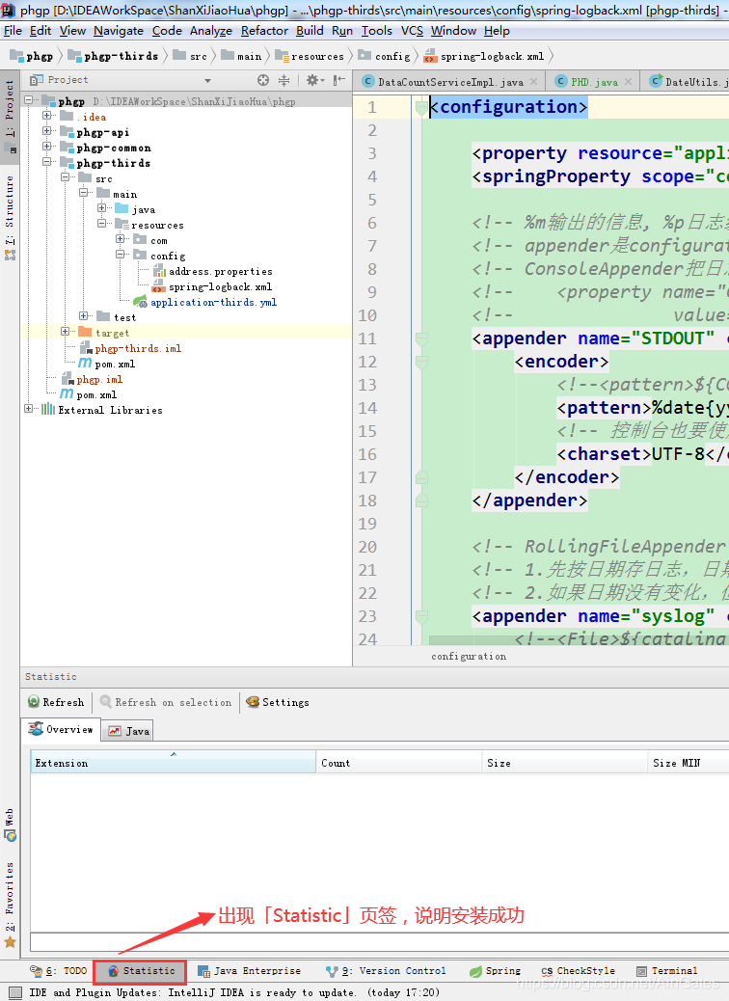Select spring-logback.xml in project tree
729x1001 pixels.
213,286
